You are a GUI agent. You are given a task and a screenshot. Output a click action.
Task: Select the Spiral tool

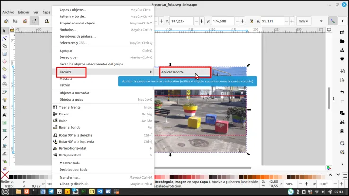point(4,84)
